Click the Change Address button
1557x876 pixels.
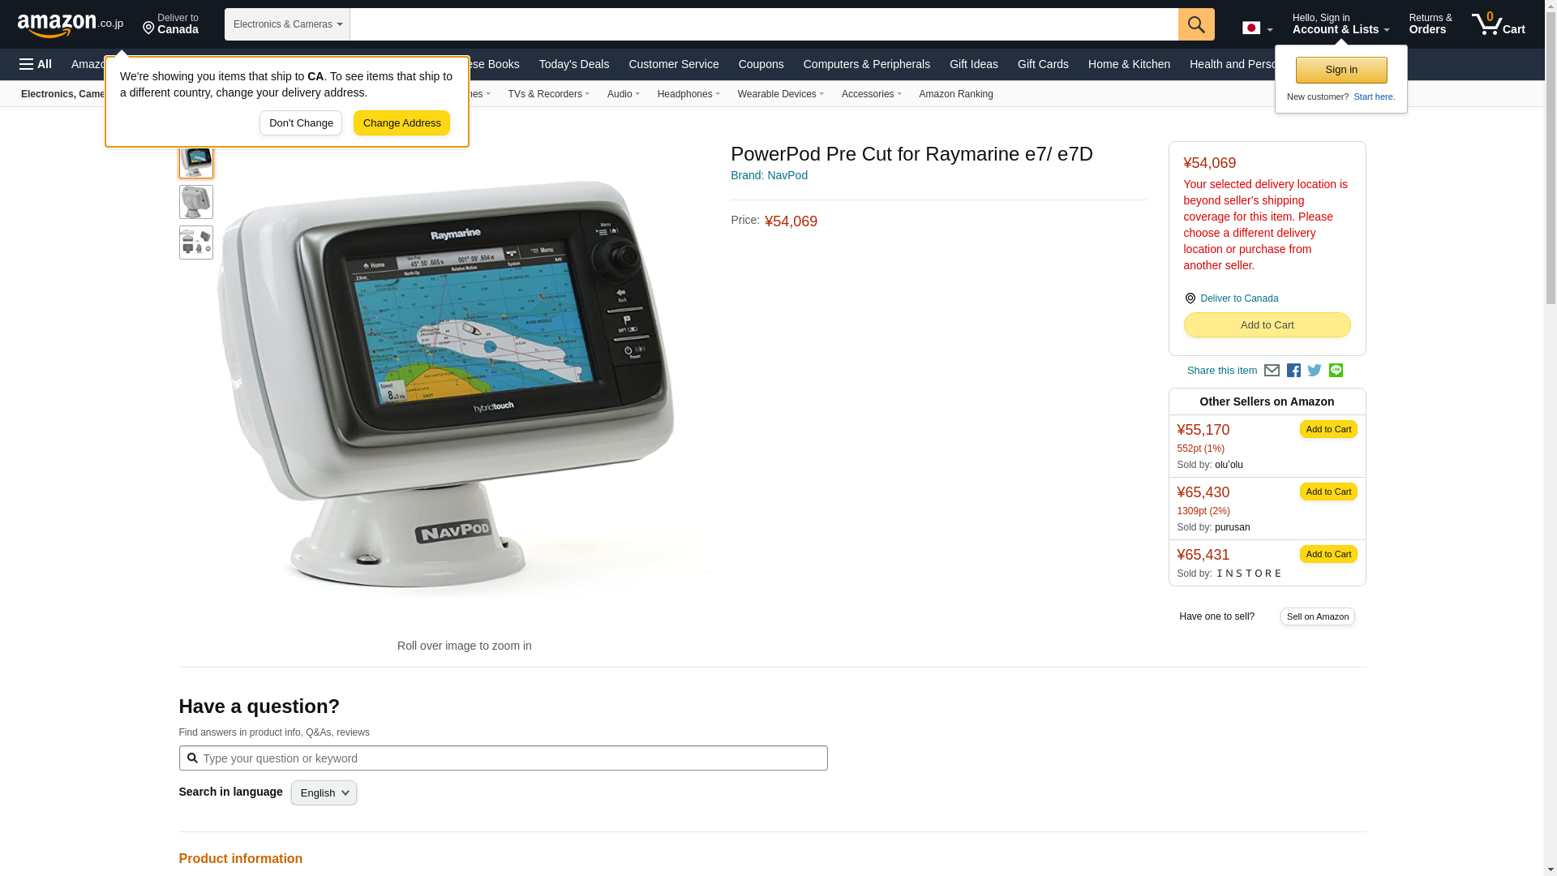401,123
